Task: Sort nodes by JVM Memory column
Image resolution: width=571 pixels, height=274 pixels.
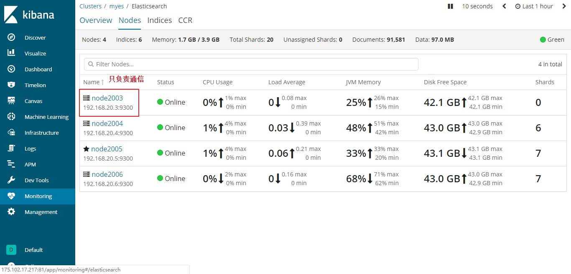Action: click(x=363, y=82)
